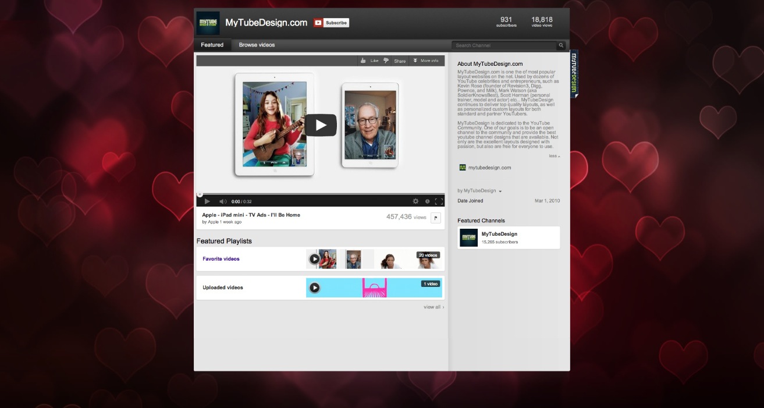Viewport: 764px width, 408px height.
Task: Open the Uploaded videos playlist title
Action: coord(223,288)
